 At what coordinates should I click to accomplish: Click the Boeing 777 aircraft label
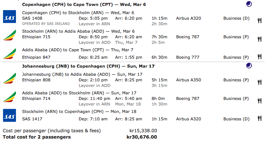[x=188, y=57]
